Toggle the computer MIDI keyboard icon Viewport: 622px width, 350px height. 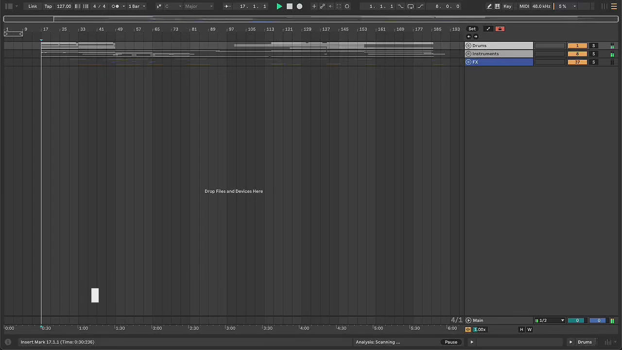pyautogui.click(x=497, y=6)
